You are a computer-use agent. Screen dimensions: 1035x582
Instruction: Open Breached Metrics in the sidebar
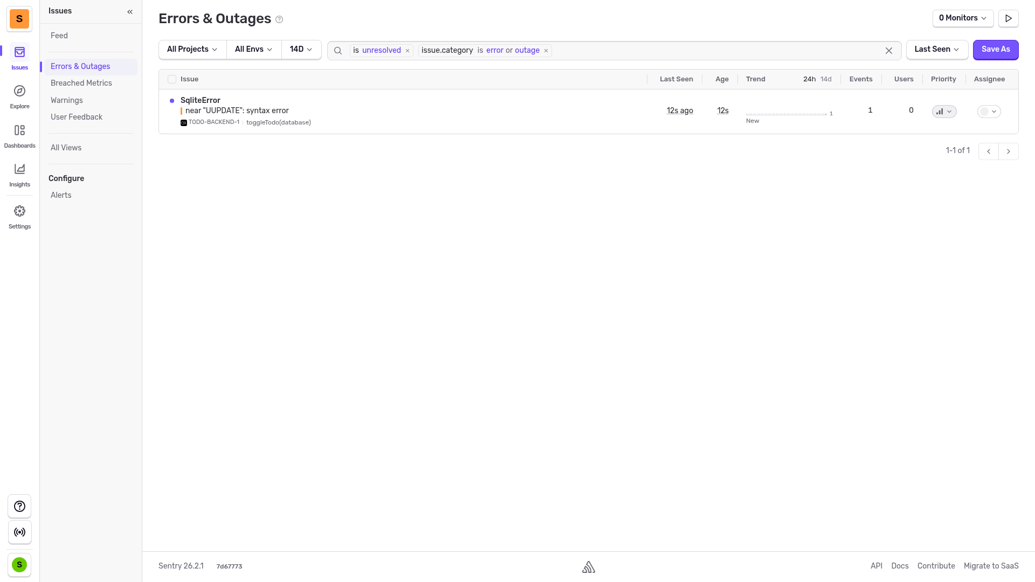81,83
